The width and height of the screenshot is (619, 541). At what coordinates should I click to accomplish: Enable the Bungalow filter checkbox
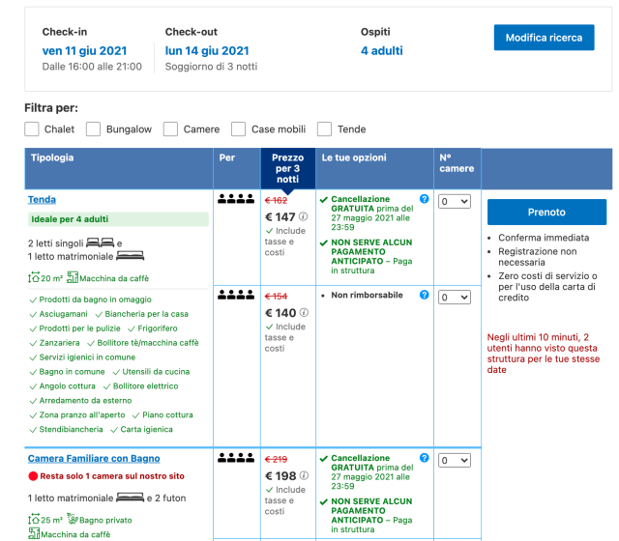(94, 128)
